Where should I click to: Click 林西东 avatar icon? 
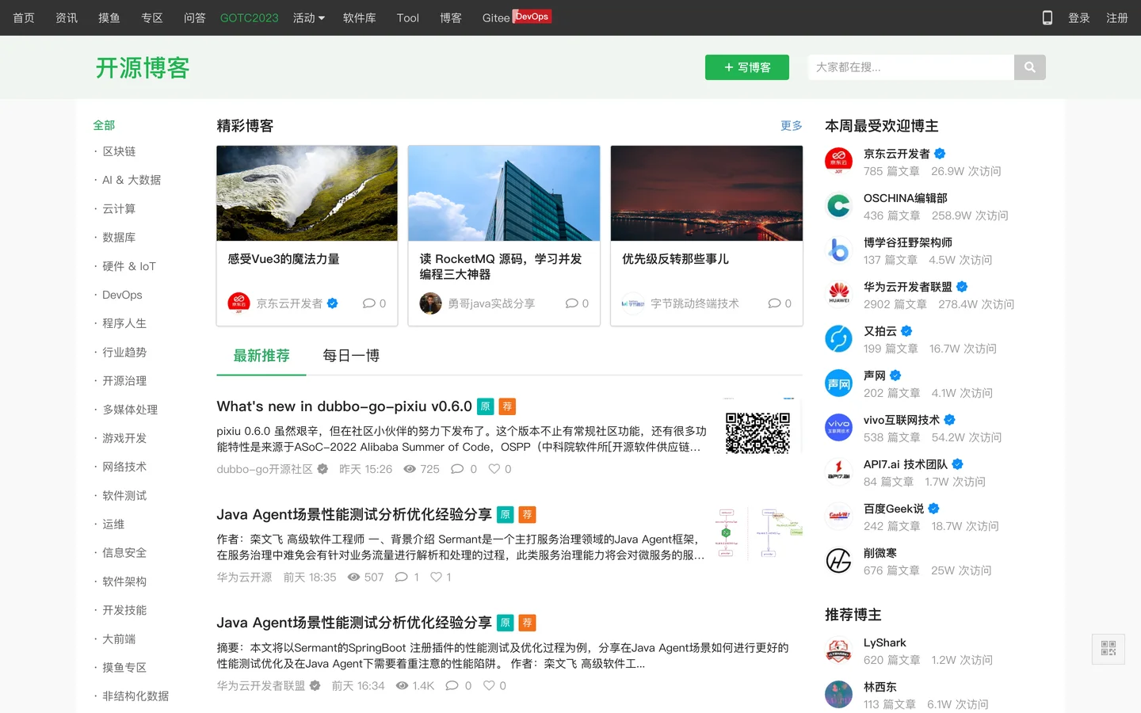[x=838, y=694]
